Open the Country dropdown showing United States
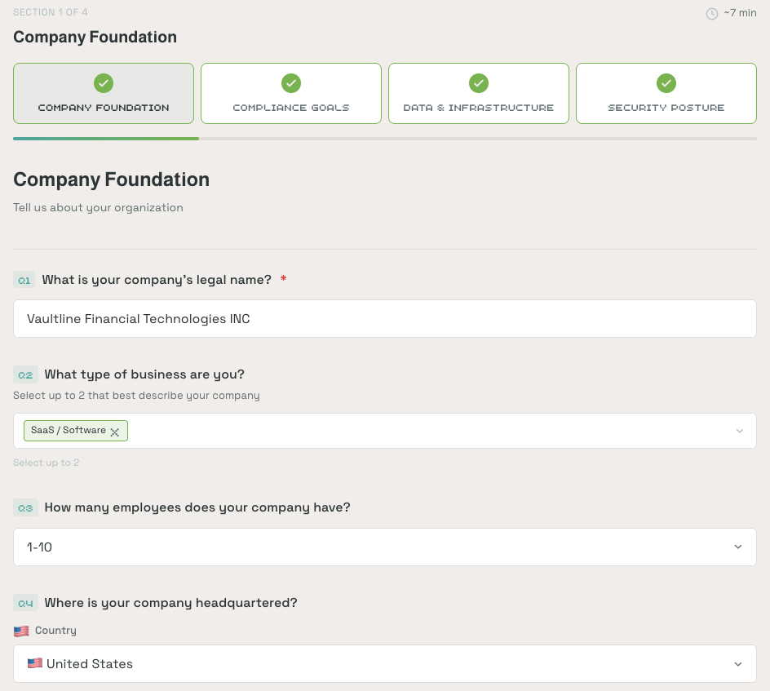Viewport: 770px width, 691px height. (x=385, y=664)
